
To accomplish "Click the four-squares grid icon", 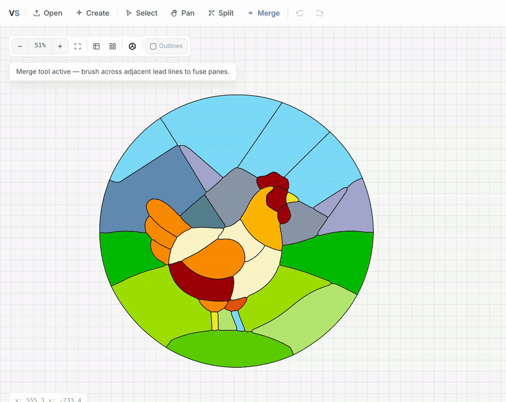I will (x=113, y=46).
